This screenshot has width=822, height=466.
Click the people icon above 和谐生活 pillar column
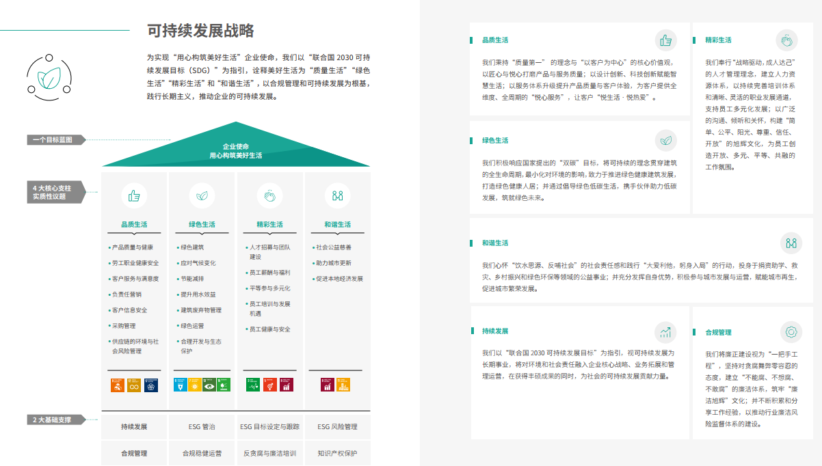pyautogui.click(x=337, y=195)
